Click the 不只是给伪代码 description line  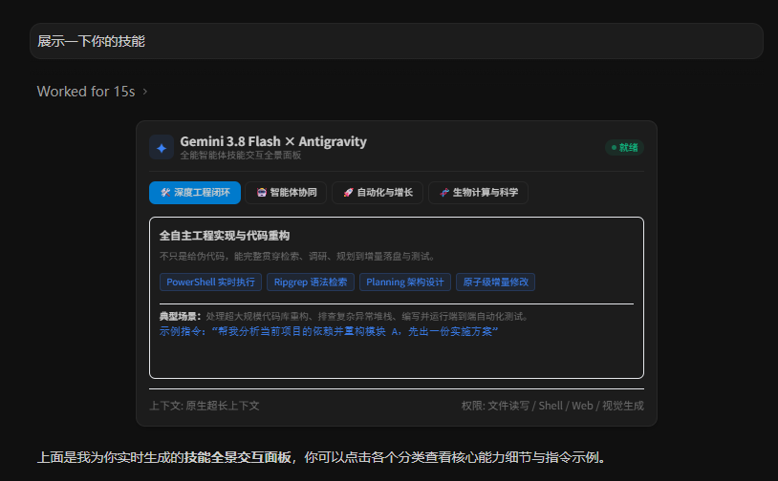click(x=297, y=257)
